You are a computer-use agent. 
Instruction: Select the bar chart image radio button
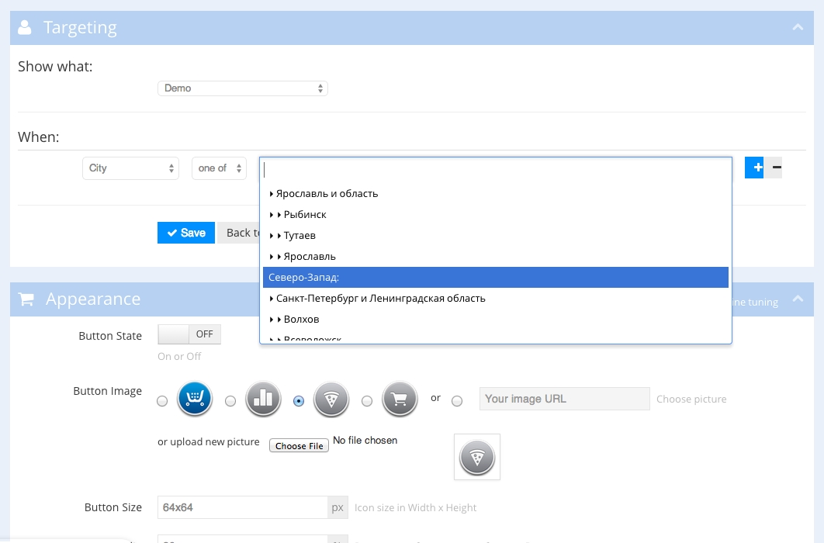click(x=230, y=401)
